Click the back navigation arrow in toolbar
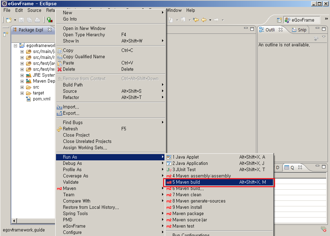 (203, 20)
